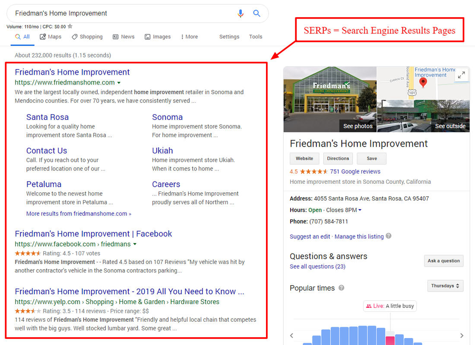Switch to the Maps tab
The height and width of the screenshot is (345, 475).
(x=51, y=37)
